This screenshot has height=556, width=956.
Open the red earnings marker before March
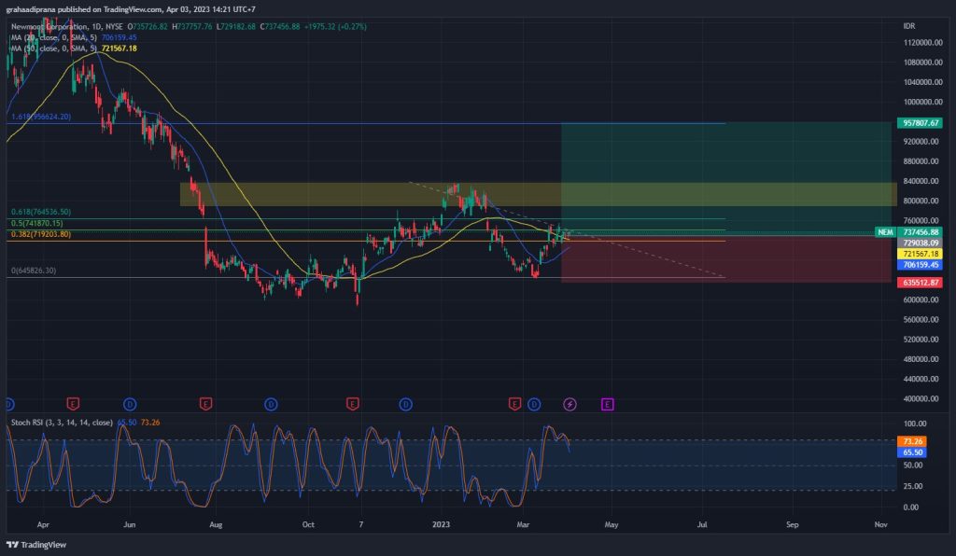514,404
